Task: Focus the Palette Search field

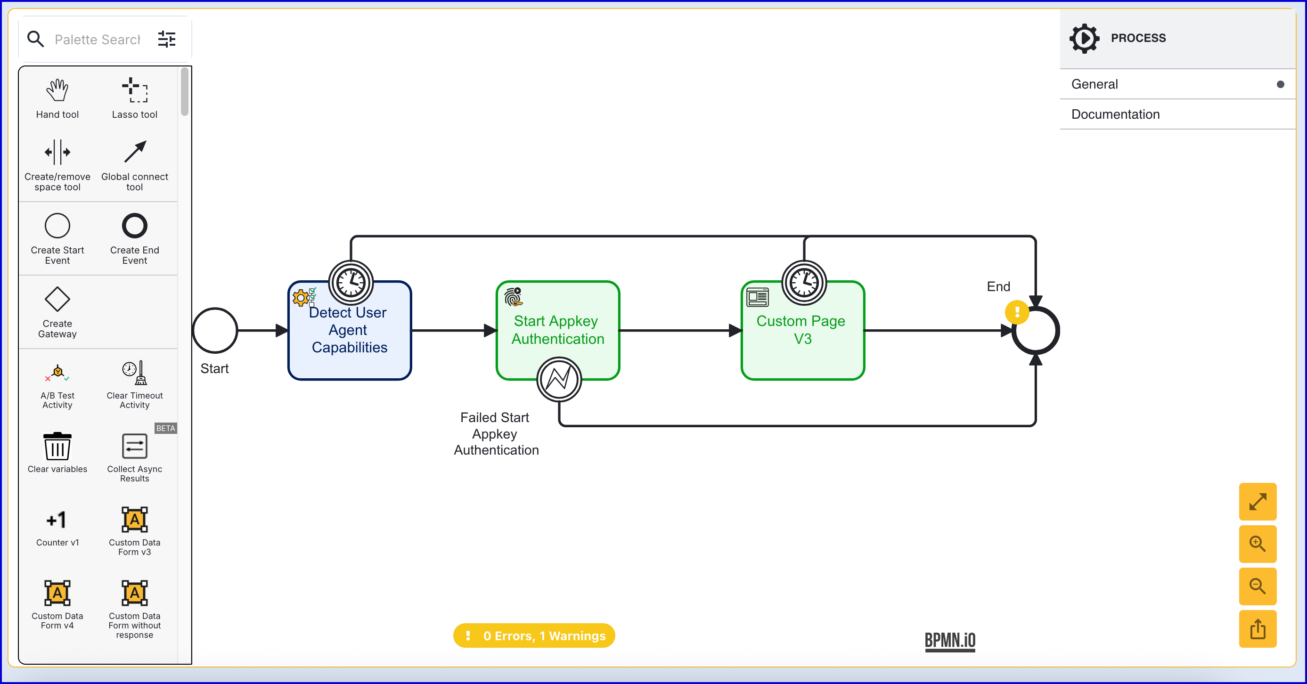Action: pyautogui.click(x=98, y=40)
